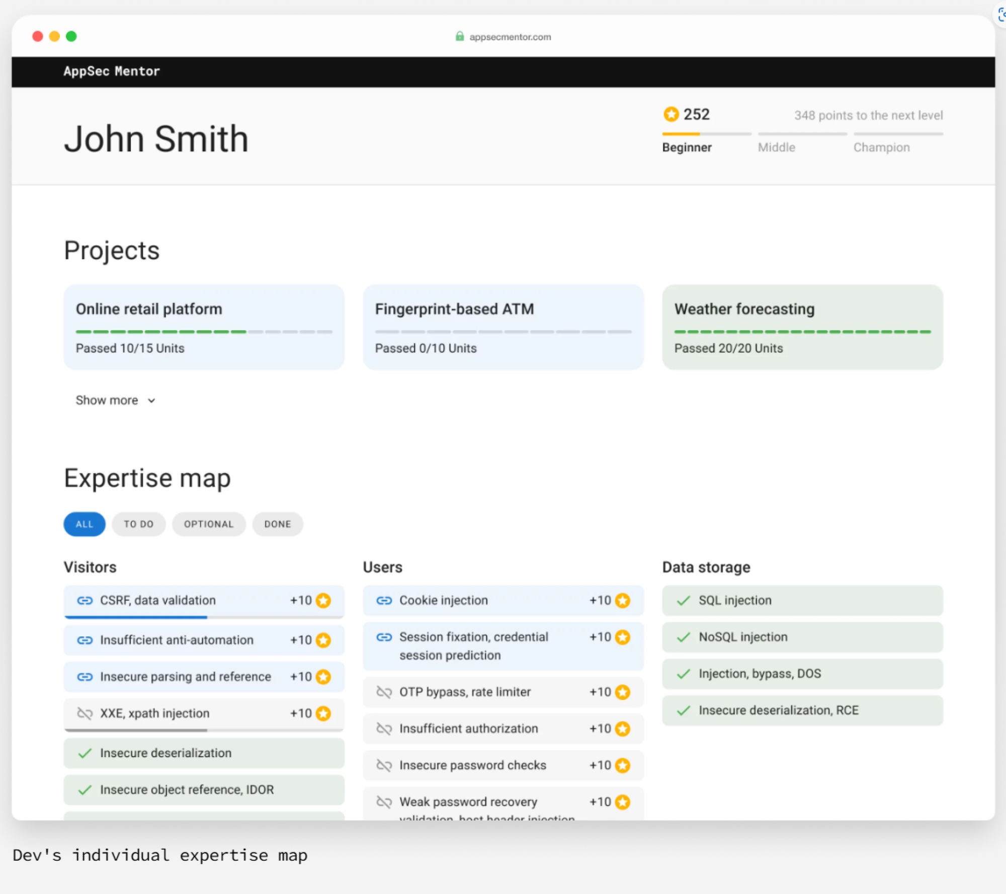
Task: Click the link icon beside CSRF, data validation
Action: point(85,600)
